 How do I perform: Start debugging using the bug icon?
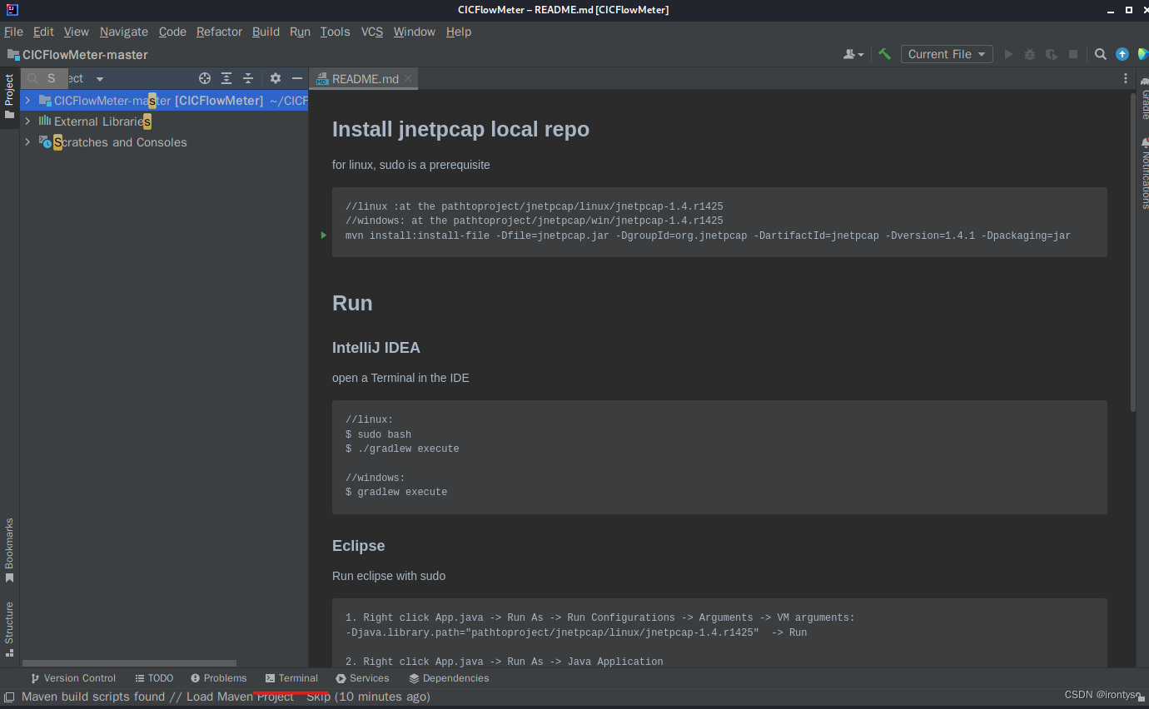[x=1029, y=53]
